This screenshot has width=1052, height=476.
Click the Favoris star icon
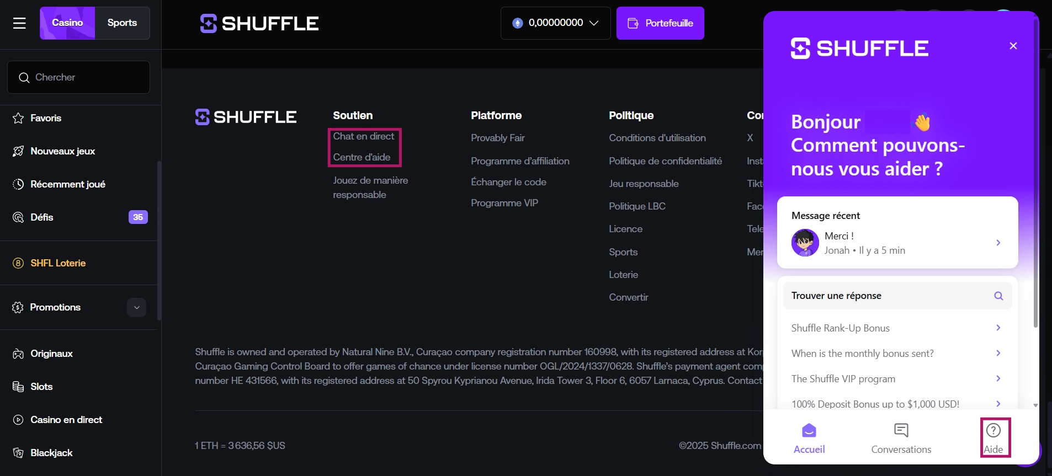pyautogui.click(x=18, y=118)
